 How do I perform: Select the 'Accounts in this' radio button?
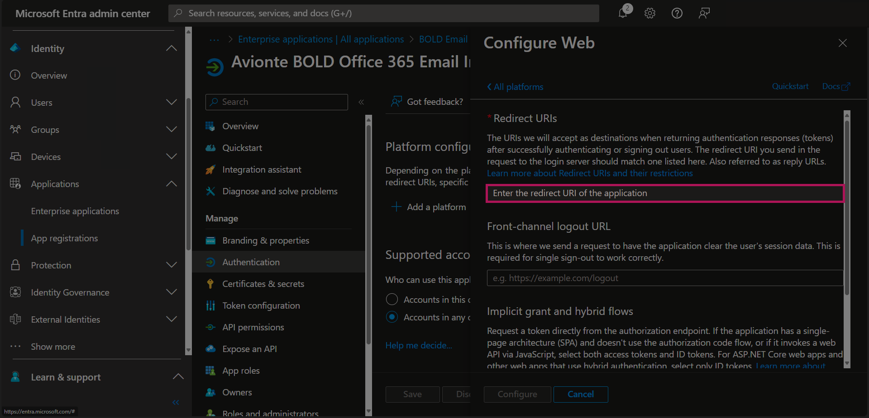[x=392, y=300]
